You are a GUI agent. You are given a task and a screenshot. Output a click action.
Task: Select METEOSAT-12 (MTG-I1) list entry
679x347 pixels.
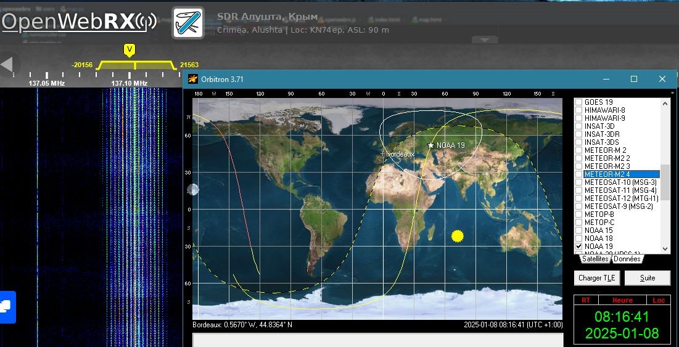click(x=622, y=198)
